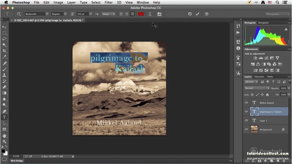The width and height of the screenshot is (292, 164).
Task: Hide the Mikkel Aaland layer
Action: (246, 102)
